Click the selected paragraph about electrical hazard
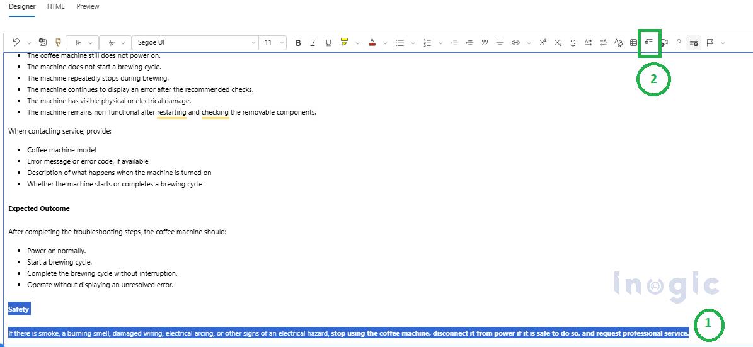Viewport: 753px width, 347px height. coord(348,333)
